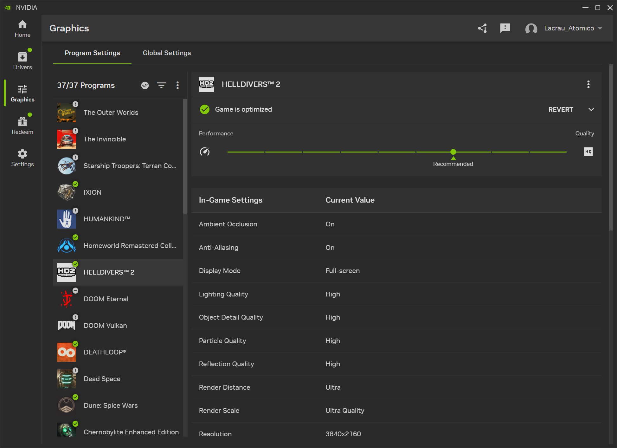Click the user avatar icon

point(531,29)
